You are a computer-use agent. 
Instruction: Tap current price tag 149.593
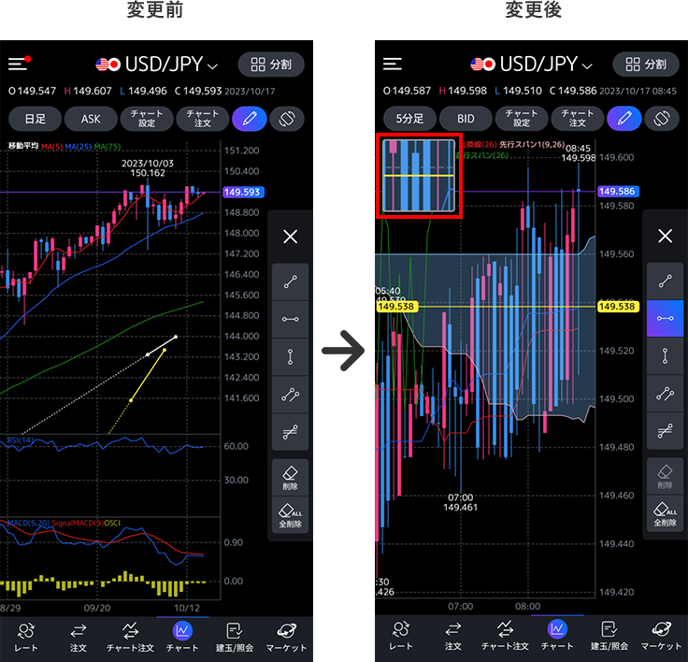click(244, 192)
